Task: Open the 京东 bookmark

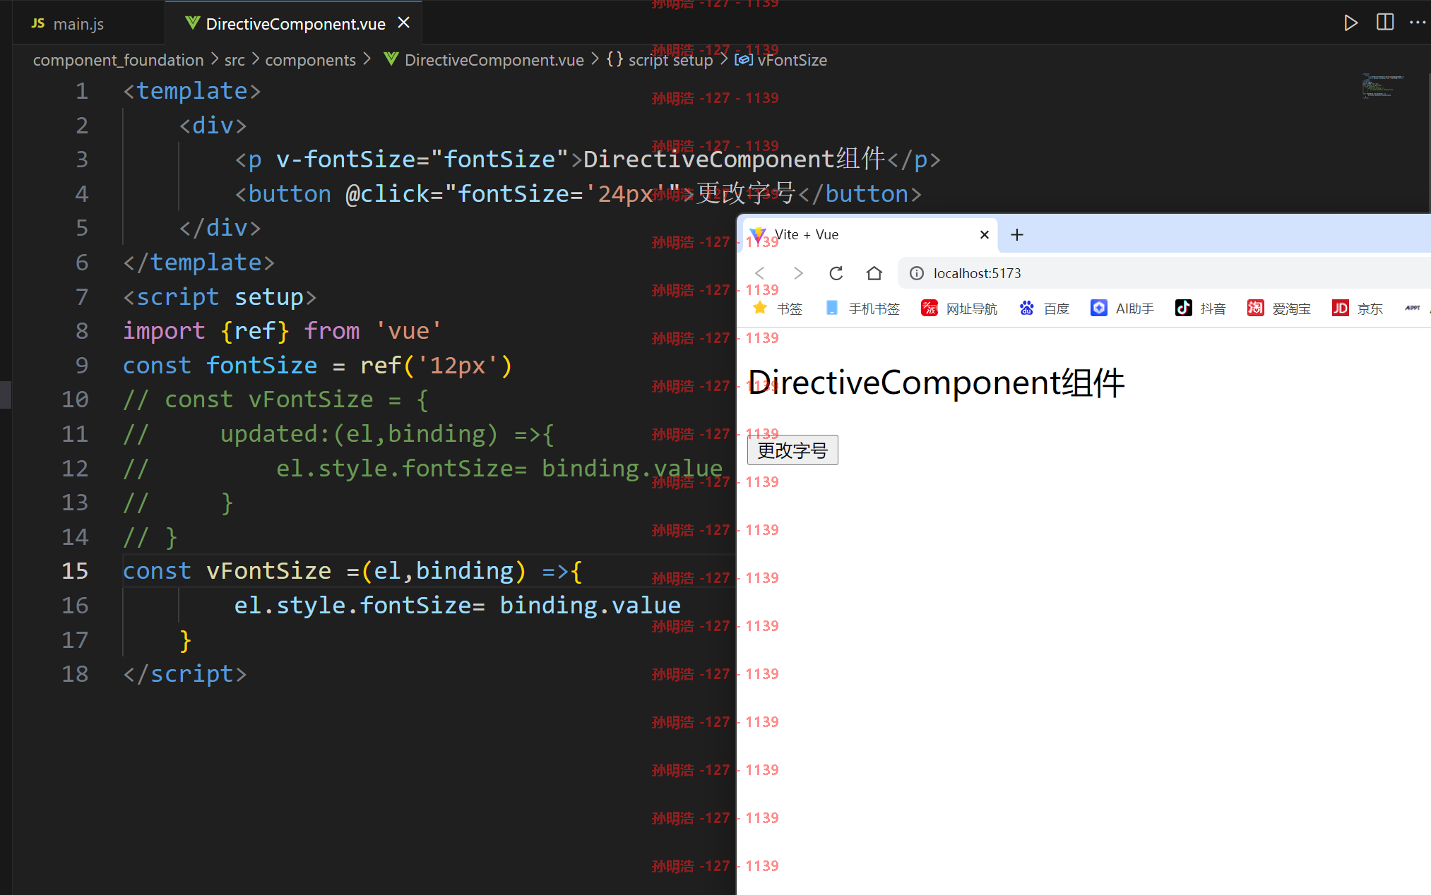Action: click(x=1358, y=308)
